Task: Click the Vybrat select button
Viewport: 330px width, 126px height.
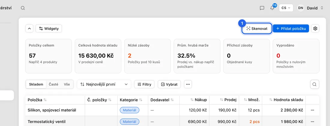Action: coord(169,84)
